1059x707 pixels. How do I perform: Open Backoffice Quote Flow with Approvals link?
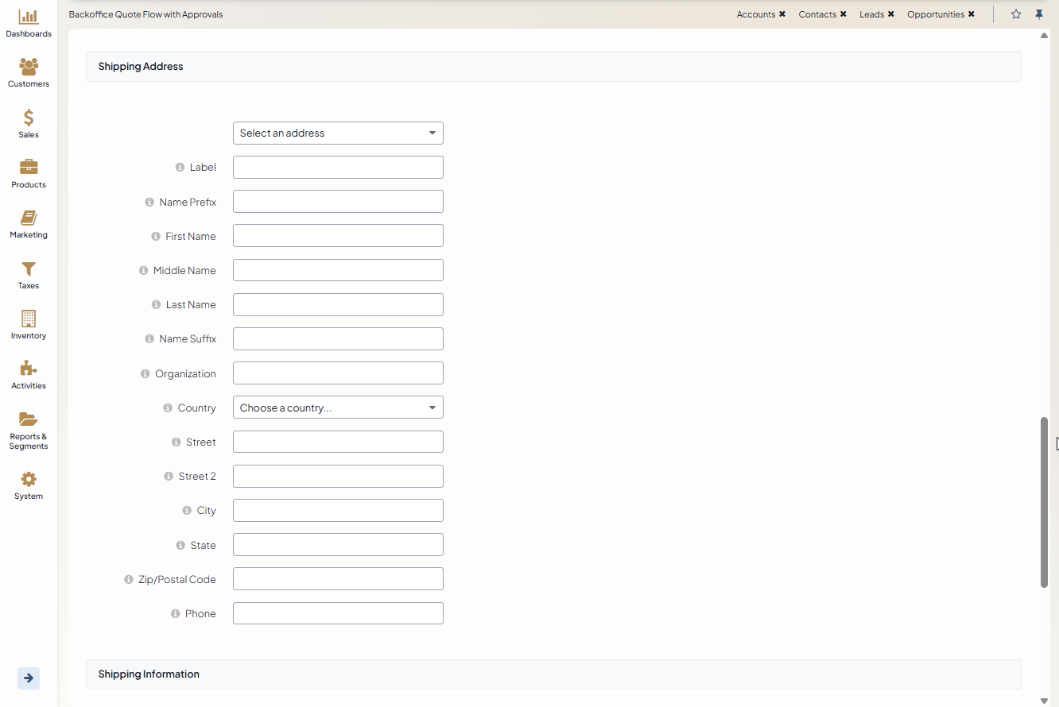point(145,14)
